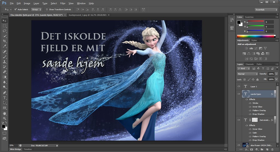Select the Clone Stamp tool

tap(4, 62)
